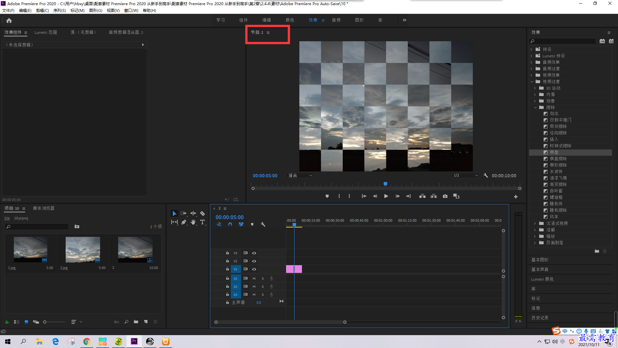Toggle V3 track output eye
Image resolution: width=618 pixels, height=348 pixels.
254,253
